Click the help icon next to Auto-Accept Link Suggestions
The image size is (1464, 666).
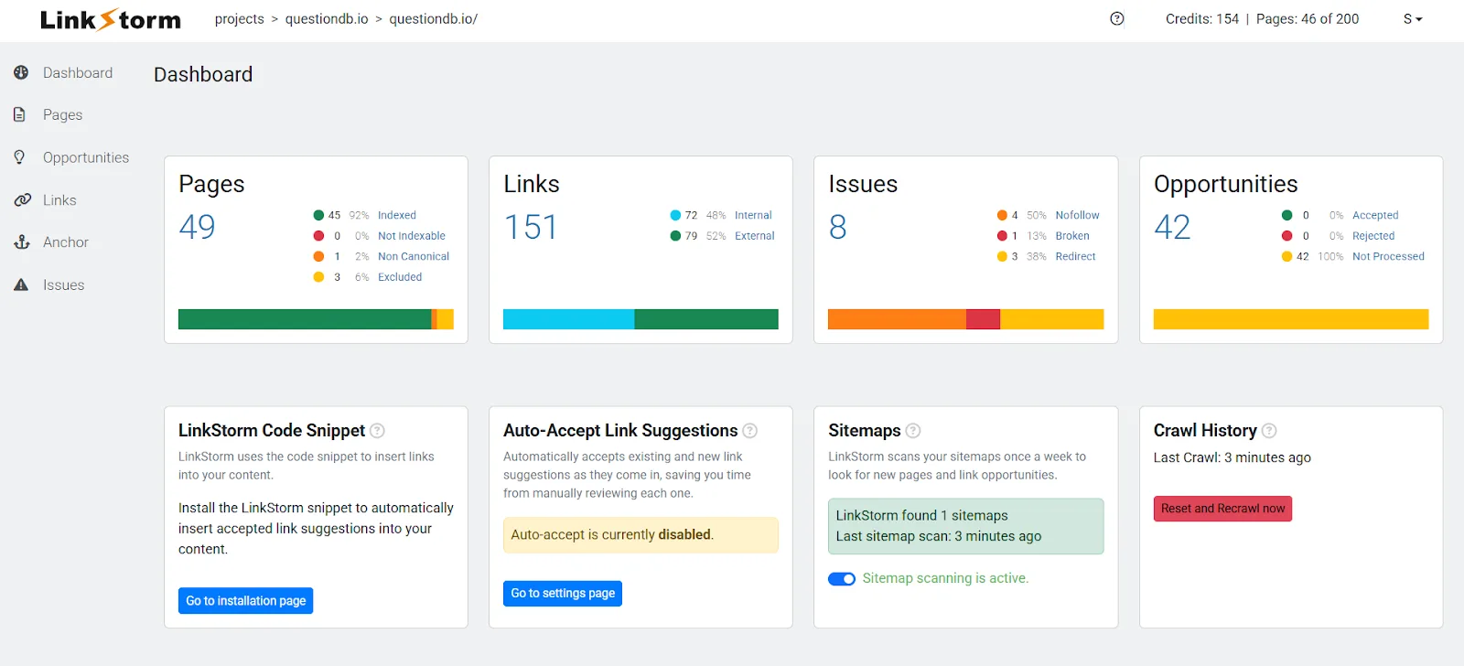pos(750,431)
